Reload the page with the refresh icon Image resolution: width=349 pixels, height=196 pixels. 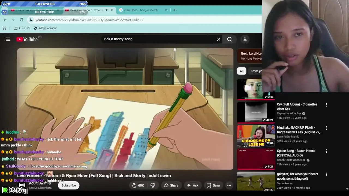(21, 20)
